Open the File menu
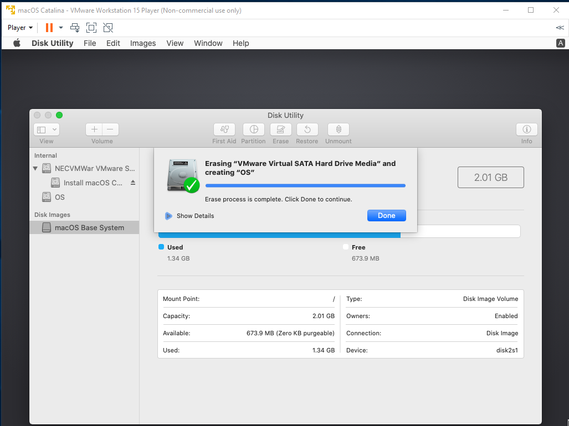 click(90, 43)
